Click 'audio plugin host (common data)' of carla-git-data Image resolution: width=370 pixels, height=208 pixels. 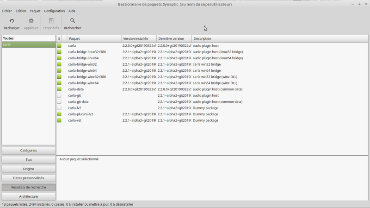pyautogui.click(x=217, y=101)
